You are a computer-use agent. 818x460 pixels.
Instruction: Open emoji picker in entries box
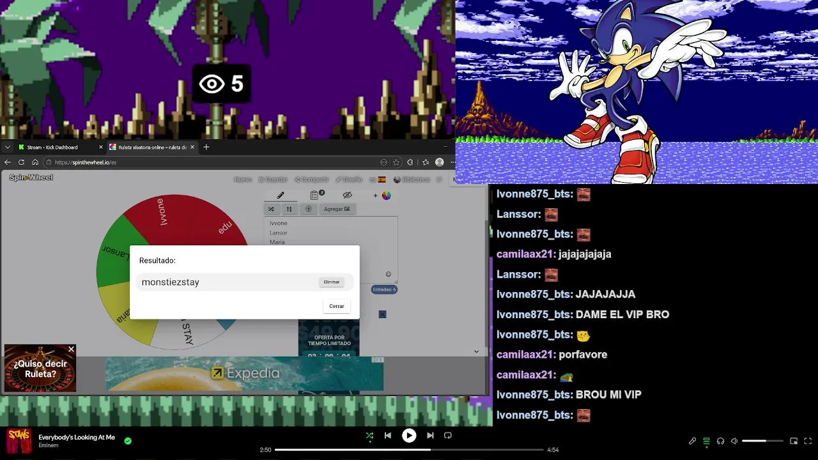point(388,274)
